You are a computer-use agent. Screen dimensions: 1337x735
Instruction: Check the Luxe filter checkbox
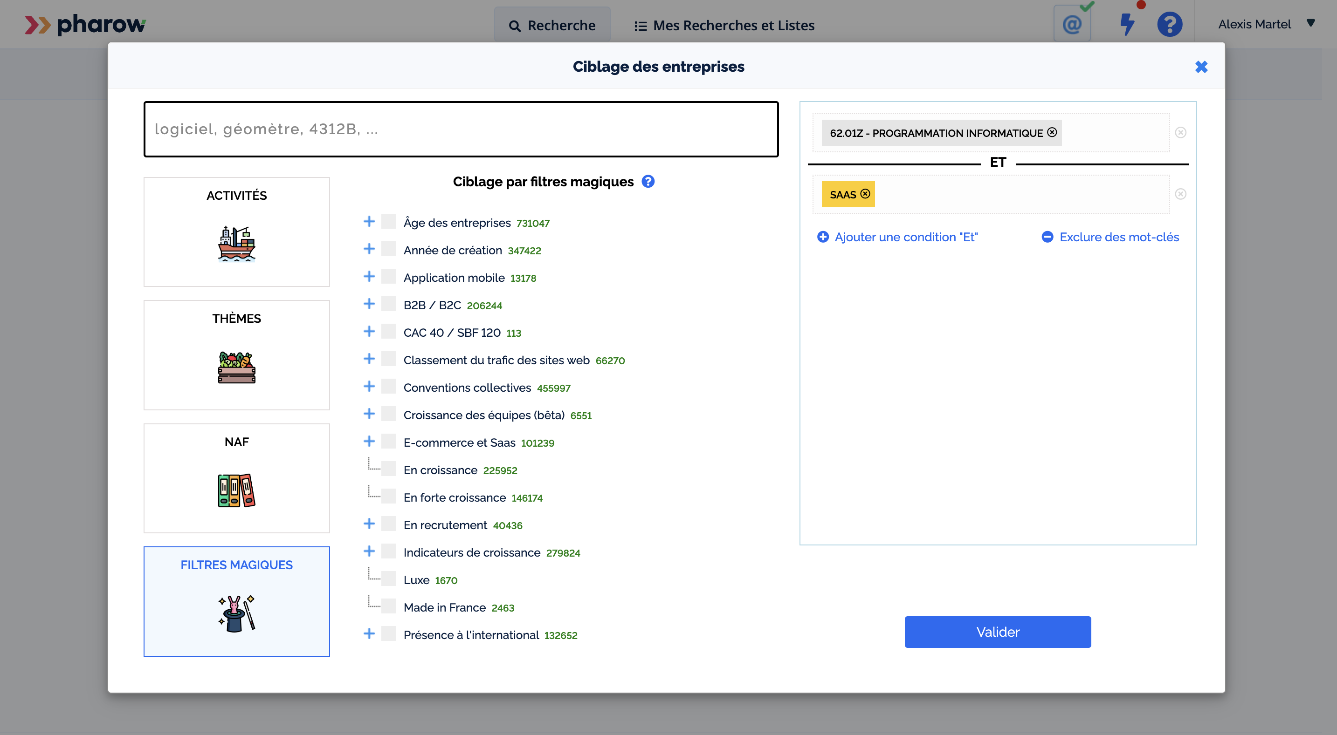point(389,579)
